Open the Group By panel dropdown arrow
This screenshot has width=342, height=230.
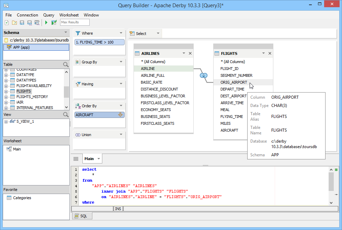tap(121, 62)
